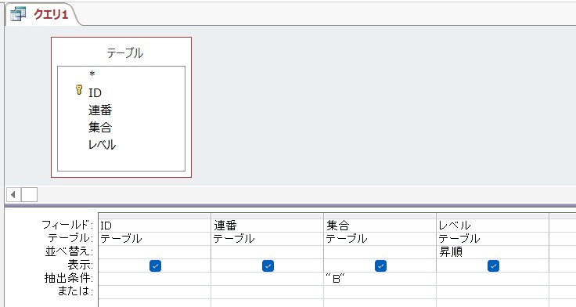Click the 連番 field cell in design grid
The height and width of the screenshot is (307, 576).
click(x=268, y=226)
